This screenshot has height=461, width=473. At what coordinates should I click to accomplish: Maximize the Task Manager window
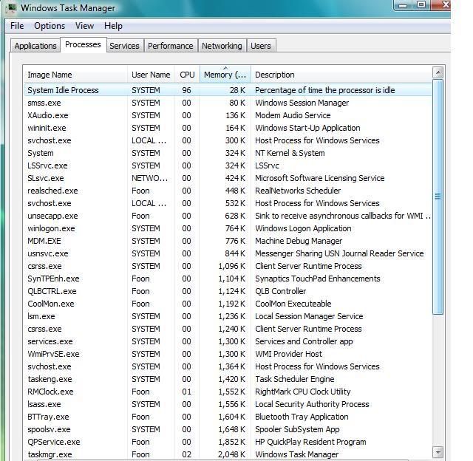(421, 5)
